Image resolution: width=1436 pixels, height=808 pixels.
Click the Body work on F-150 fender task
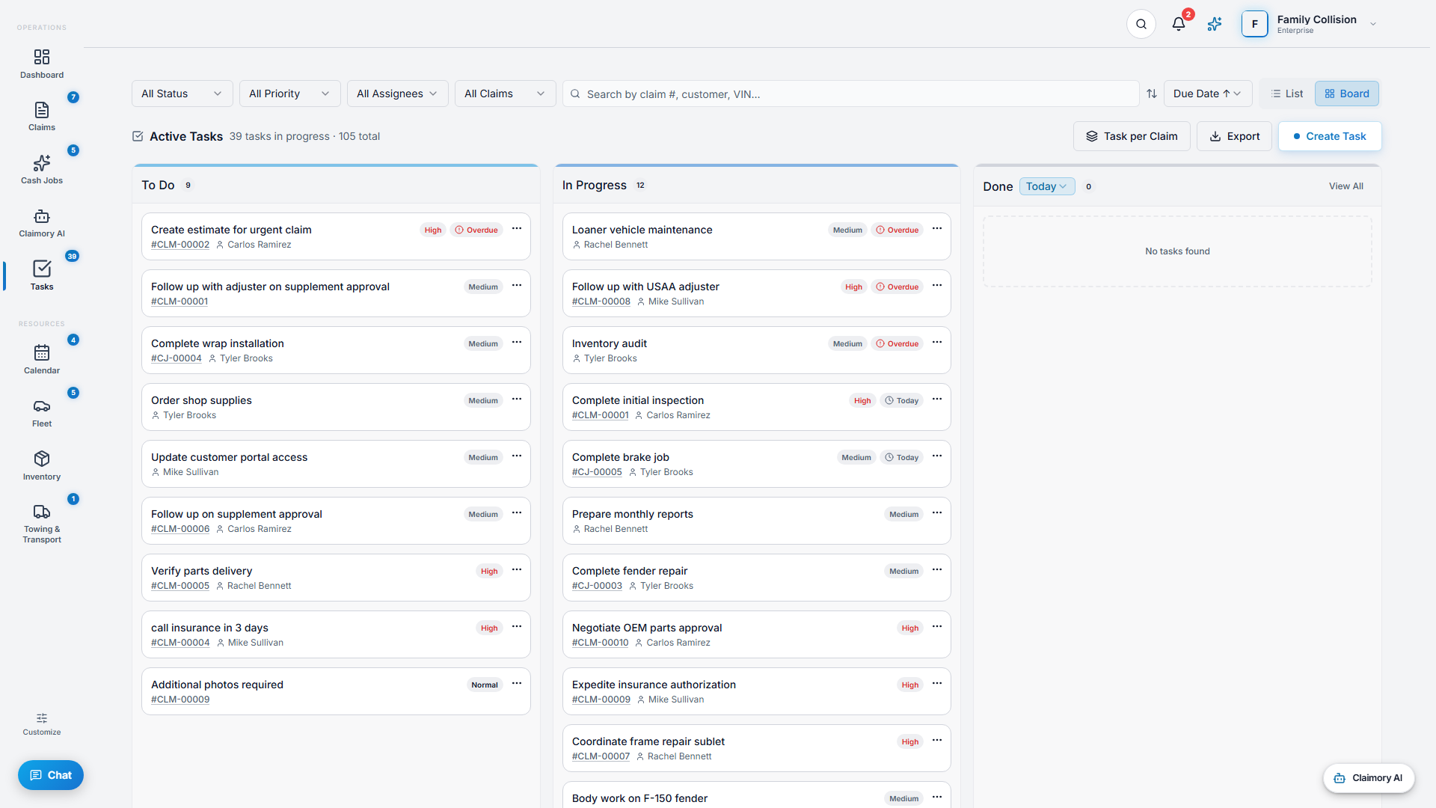pyautogui.click(x=756, y=795)
